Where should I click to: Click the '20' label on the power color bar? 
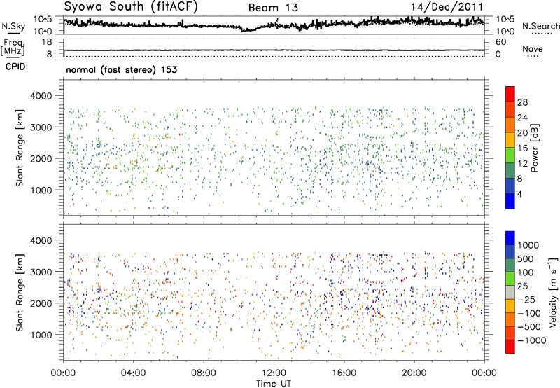[522, 133]
